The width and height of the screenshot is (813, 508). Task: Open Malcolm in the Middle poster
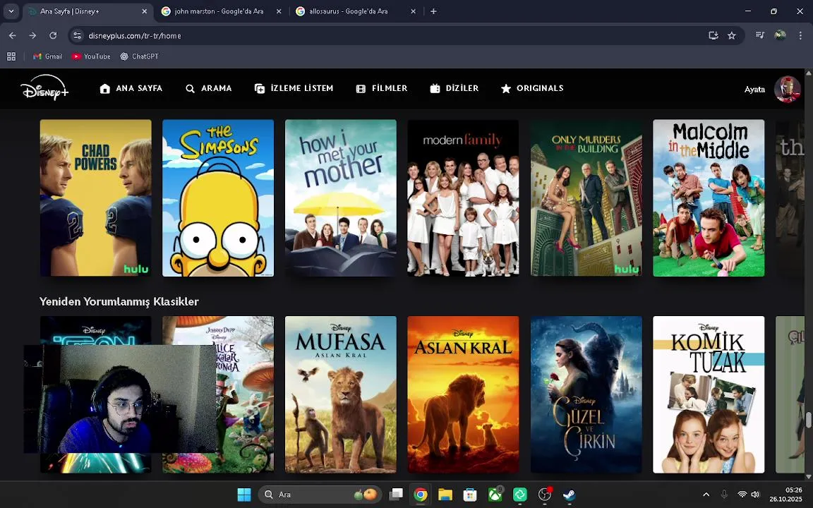point(709,198)
